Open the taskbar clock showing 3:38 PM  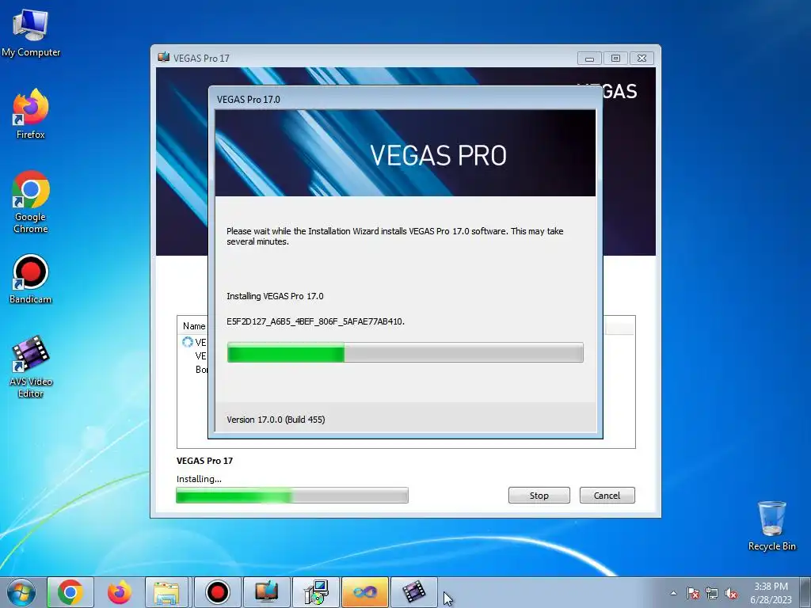point(771,593)
